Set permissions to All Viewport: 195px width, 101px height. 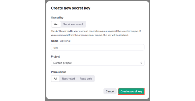click(55, 79)
